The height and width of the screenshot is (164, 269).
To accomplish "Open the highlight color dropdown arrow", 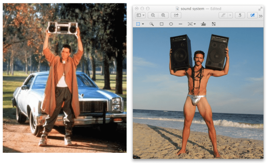I will [230, 15].
